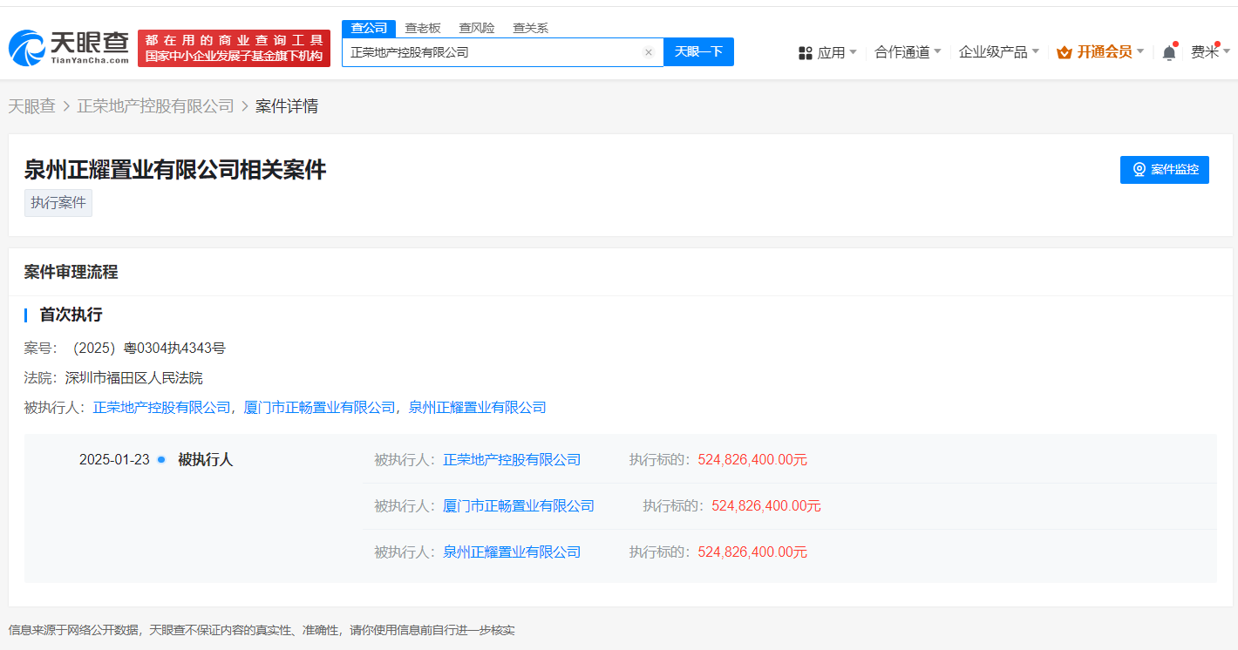Click the 案件监控 button
The height and width of the screenshot is (650, 1238).
tap(1164, 170)
